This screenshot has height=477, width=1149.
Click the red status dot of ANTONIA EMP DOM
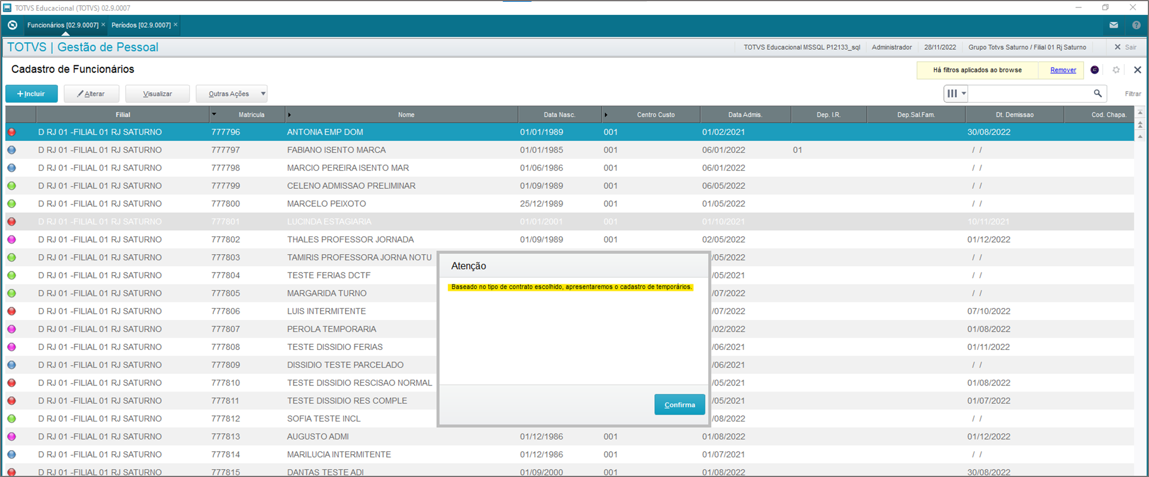point(11,132)
